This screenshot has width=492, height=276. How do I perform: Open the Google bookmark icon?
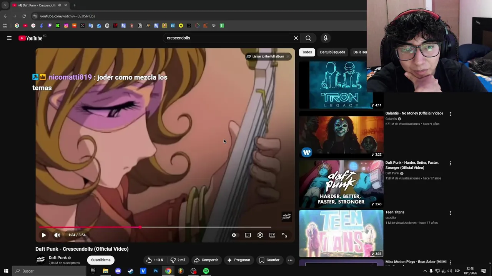17,26
